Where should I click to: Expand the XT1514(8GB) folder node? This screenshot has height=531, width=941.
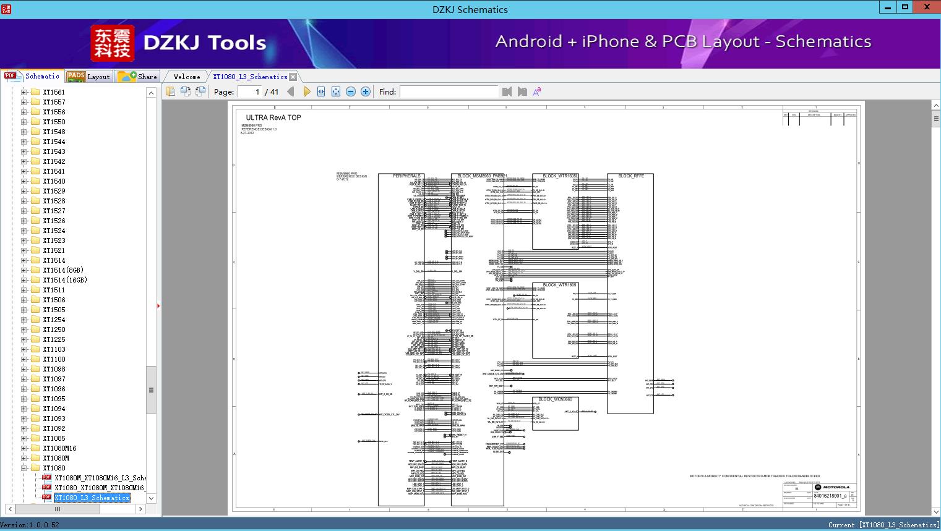[24, 270]
